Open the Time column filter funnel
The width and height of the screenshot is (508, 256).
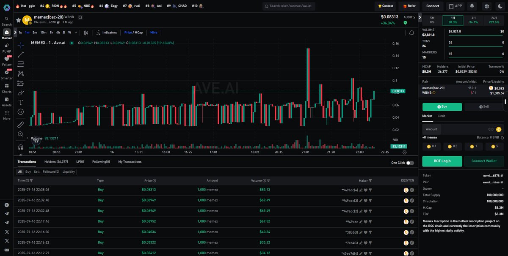click(32, 180)
